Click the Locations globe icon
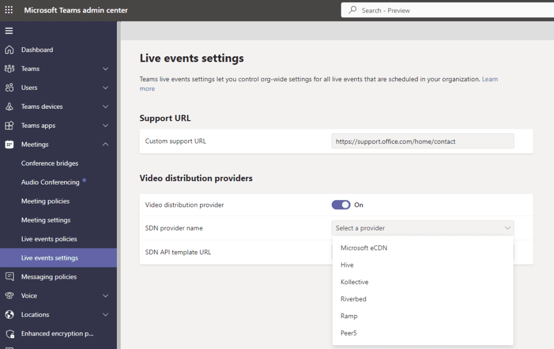This screenshot has width=554, height=349. tap(9, 315)
